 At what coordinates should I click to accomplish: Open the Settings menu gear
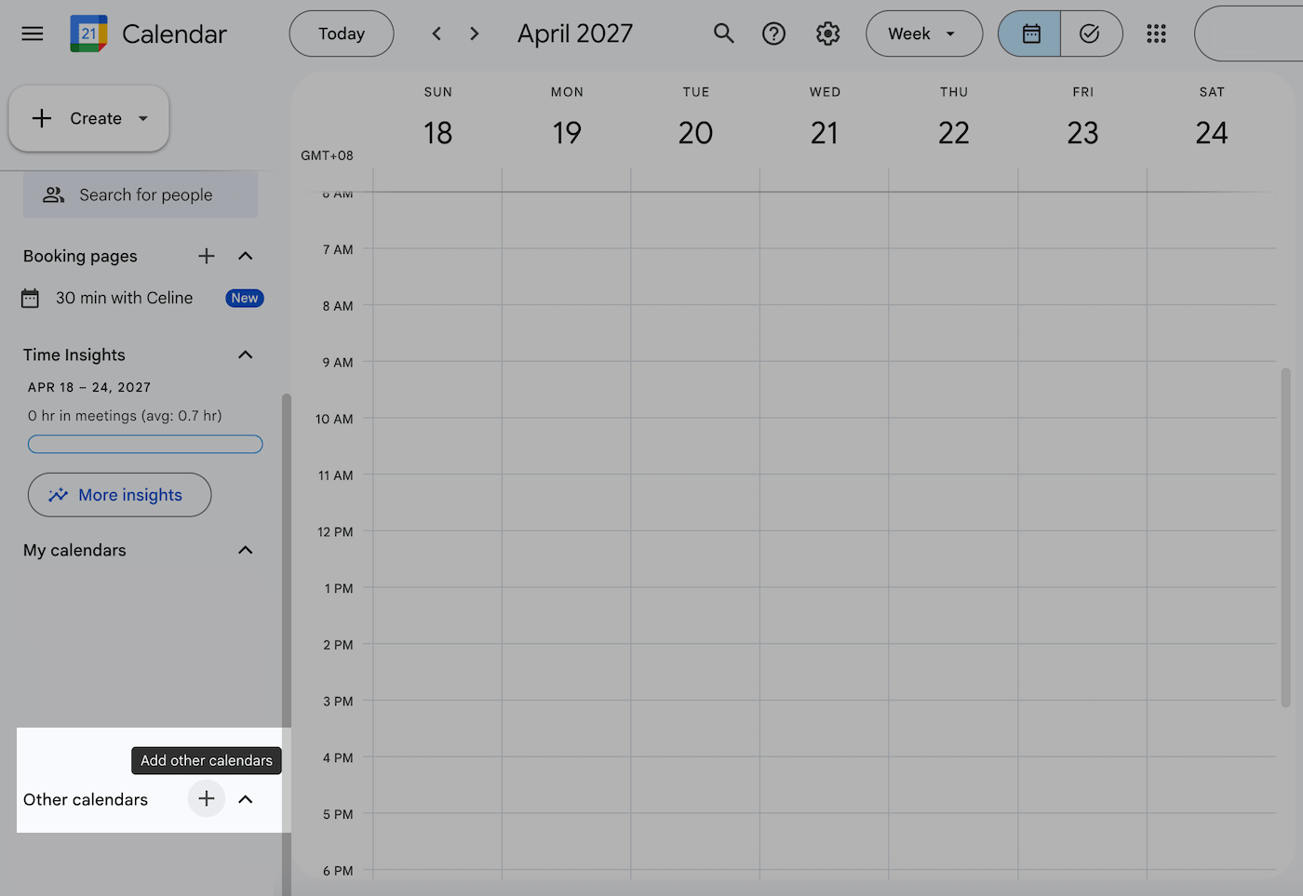point(826,33)
